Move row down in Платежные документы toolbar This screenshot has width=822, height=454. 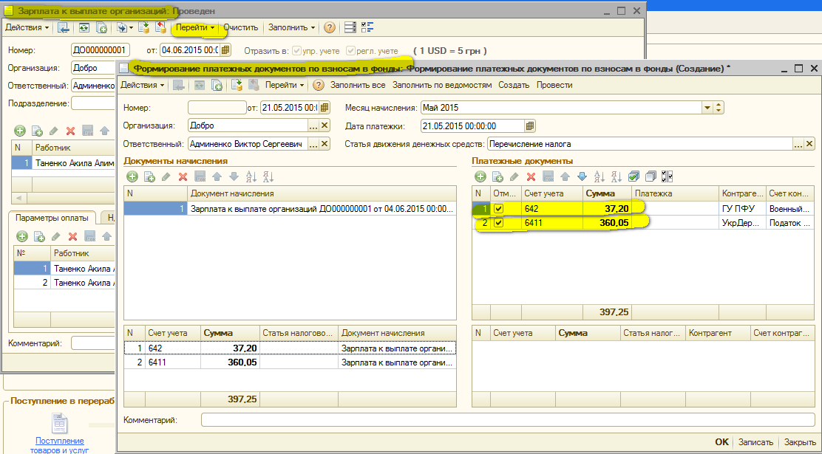[x=581, y=177]
